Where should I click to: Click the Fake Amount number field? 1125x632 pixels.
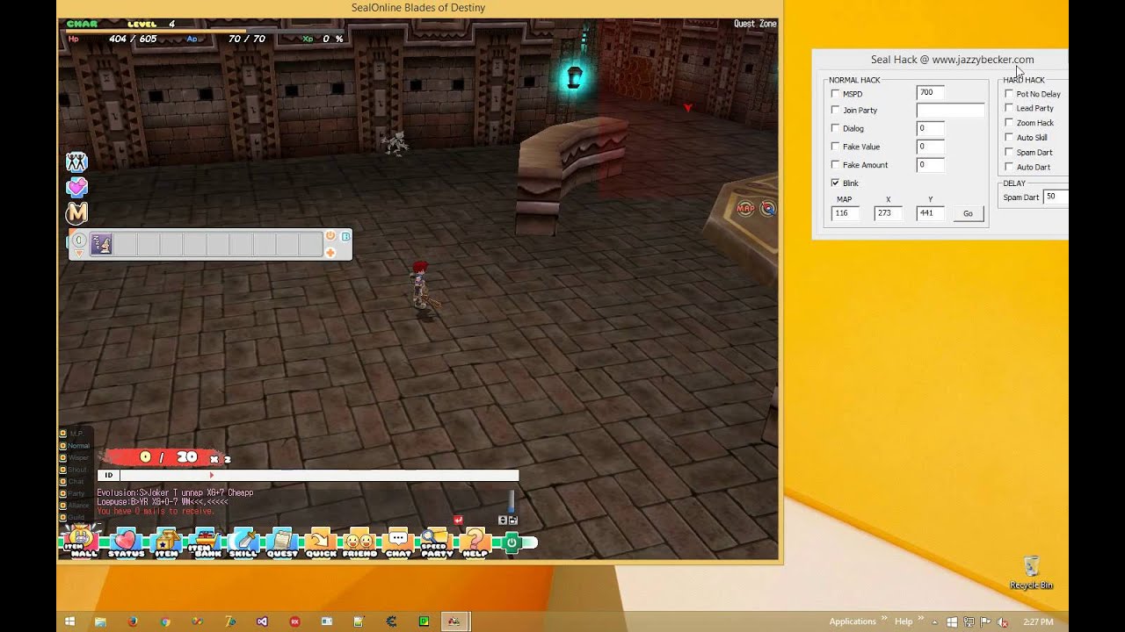point(930,164)
